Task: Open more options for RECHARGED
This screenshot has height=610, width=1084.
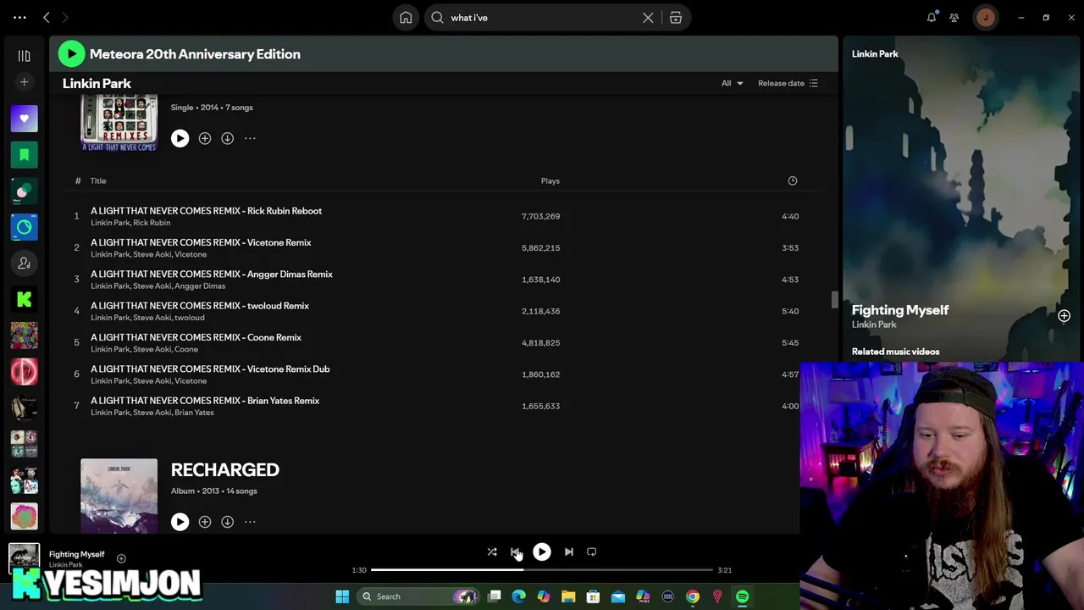Action: (x=250, y=522)
